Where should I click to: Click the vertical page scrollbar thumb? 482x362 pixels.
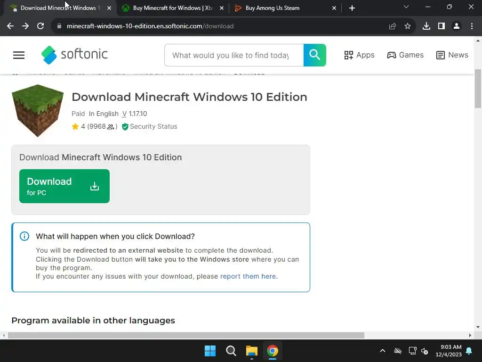[478, 89]
